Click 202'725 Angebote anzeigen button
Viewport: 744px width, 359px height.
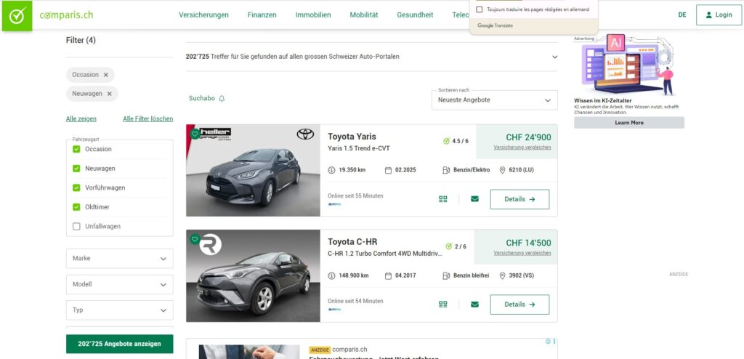point(120,344)
